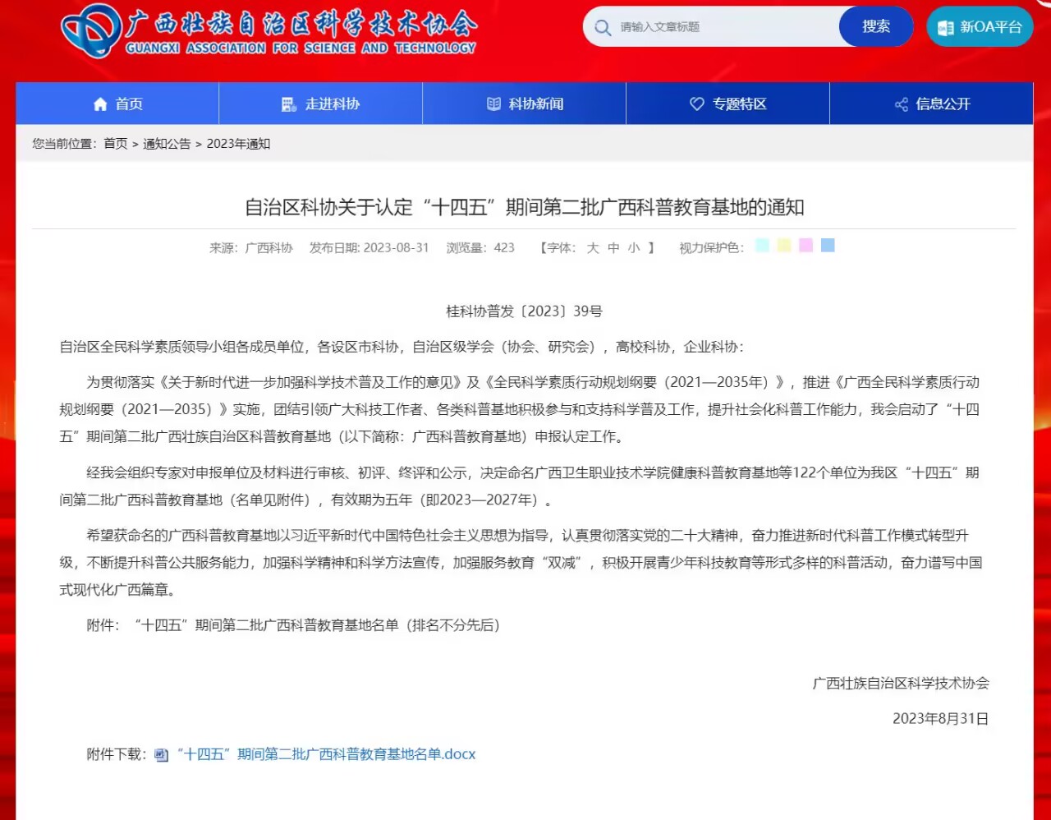Select the light cyan eye-protection color
1051x820 pixels.
(762, 246)
